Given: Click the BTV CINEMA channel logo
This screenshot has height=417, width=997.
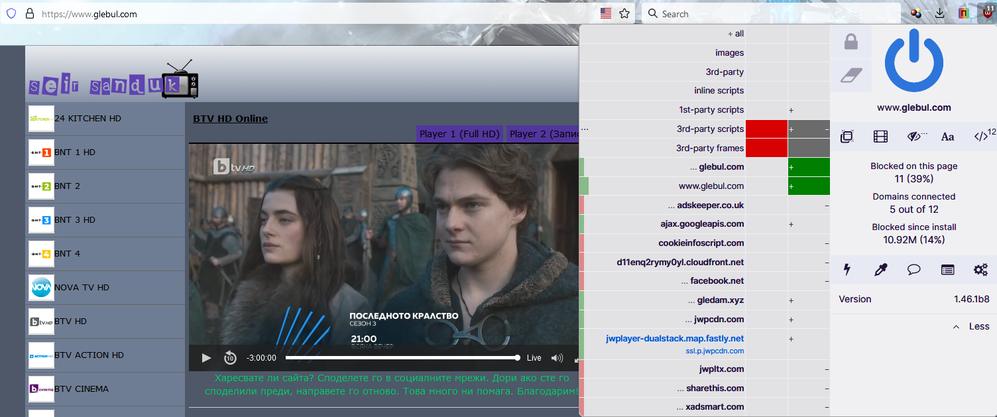Looking at the screenshot, I should [x=41, y=389].
